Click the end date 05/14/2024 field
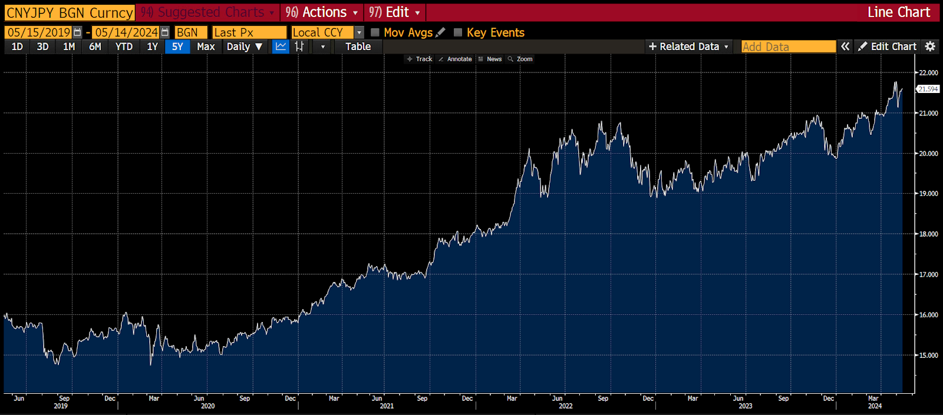This screenshot has height=415, width=943. [x=126, y=32]
